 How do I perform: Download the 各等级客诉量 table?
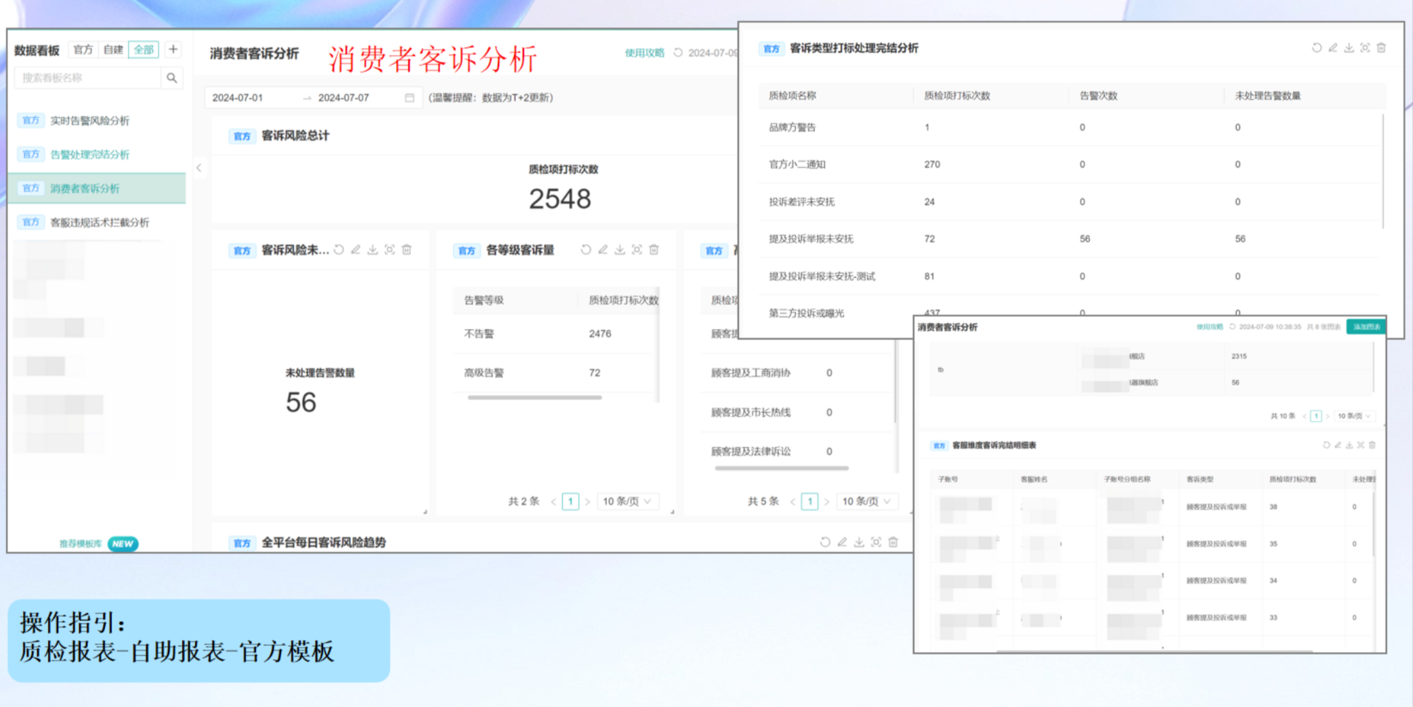620,250
